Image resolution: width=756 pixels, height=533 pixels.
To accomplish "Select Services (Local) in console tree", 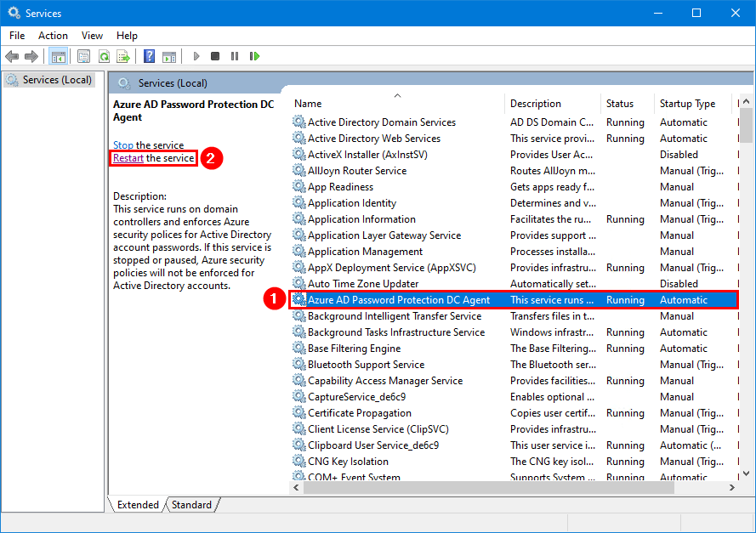I will coord(50,80).
